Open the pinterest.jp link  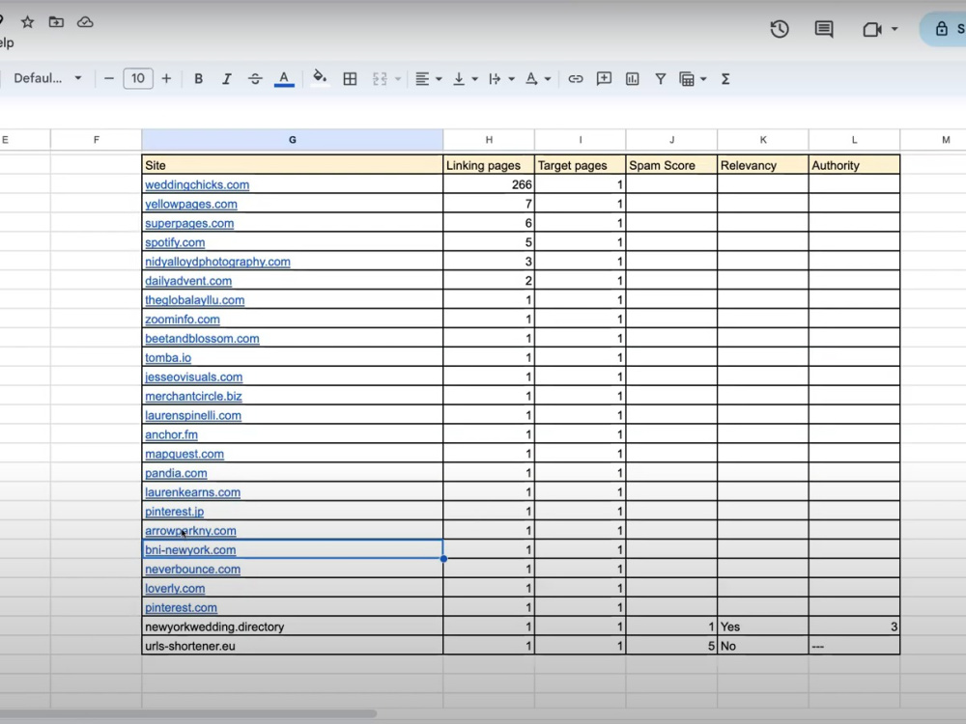(x=174, y=511)
